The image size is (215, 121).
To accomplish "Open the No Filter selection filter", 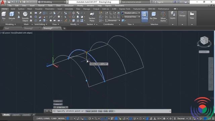I will tap(153, 16).
